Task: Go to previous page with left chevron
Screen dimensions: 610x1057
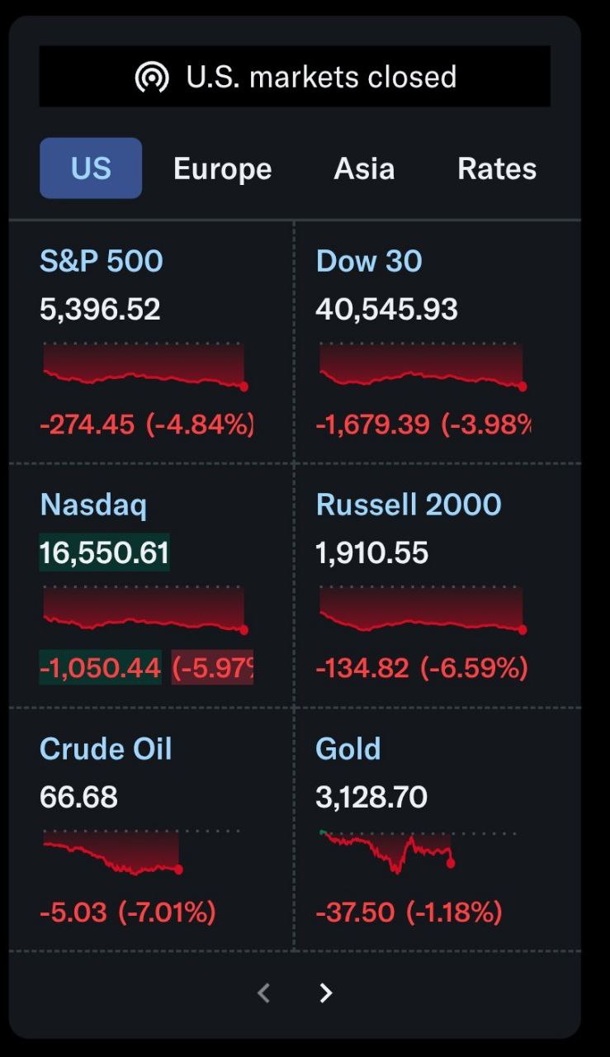Action: pyautogui.click(x=264, y=993)
